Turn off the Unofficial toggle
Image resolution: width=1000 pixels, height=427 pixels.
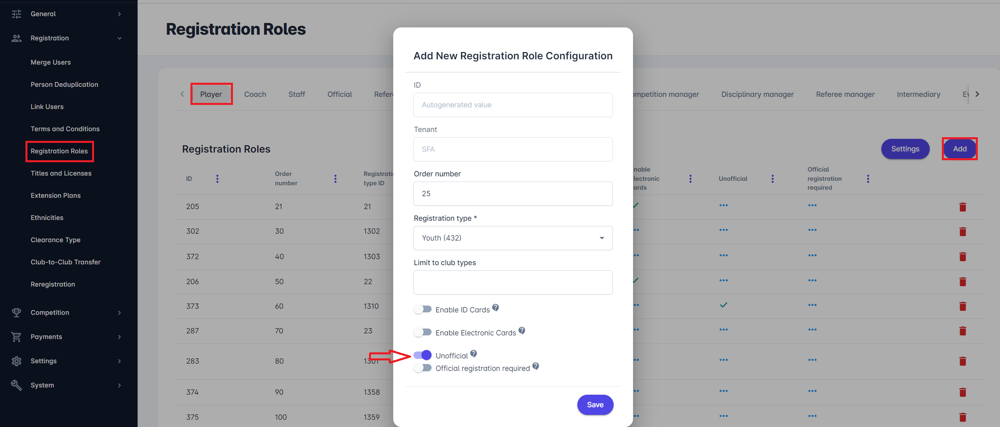423,355
